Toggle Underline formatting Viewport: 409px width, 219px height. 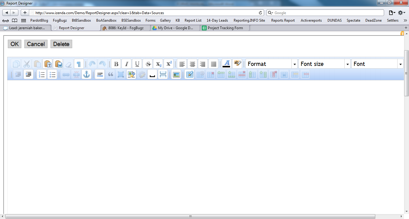tap(137, 64)
